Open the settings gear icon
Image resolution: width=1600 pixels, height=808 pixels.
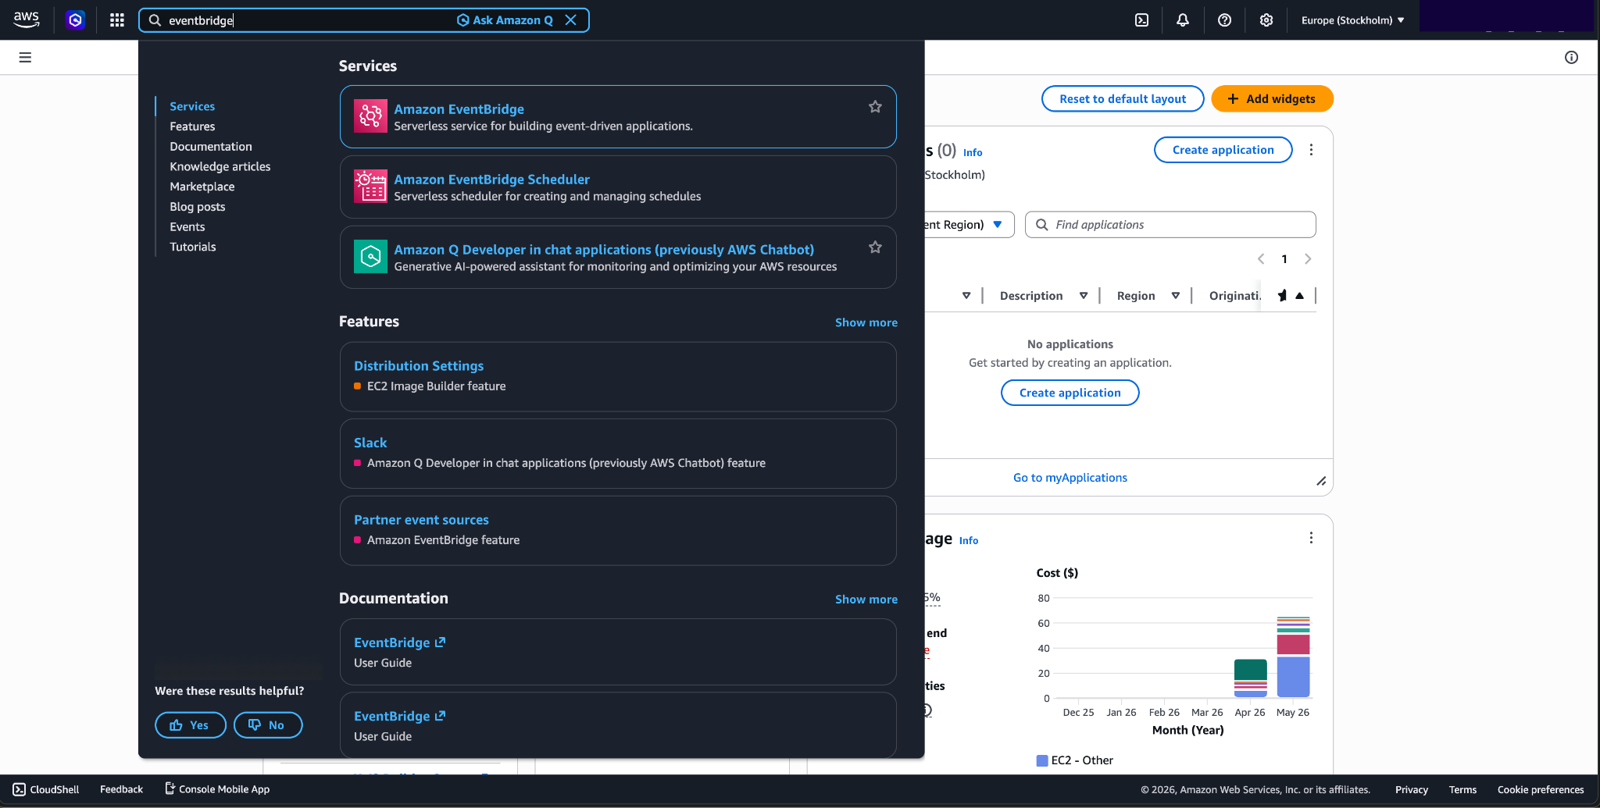(x=1266, y=20)
